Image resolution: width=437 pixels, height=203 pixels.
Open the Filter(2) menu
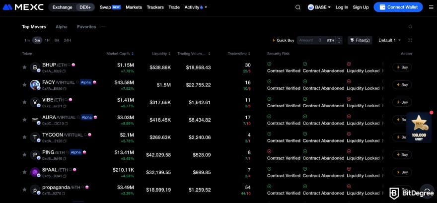pos(360,40)
